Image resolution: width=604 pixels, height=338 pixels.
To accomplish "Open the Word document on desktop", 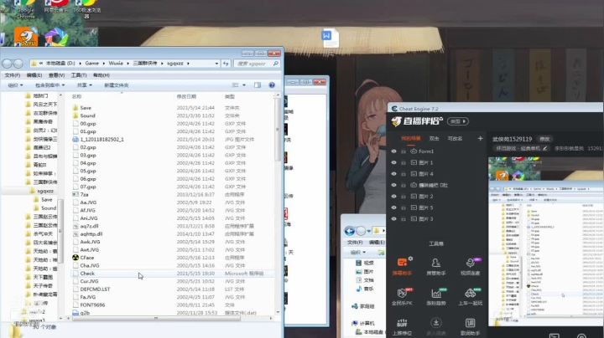I will click(331, 38).
